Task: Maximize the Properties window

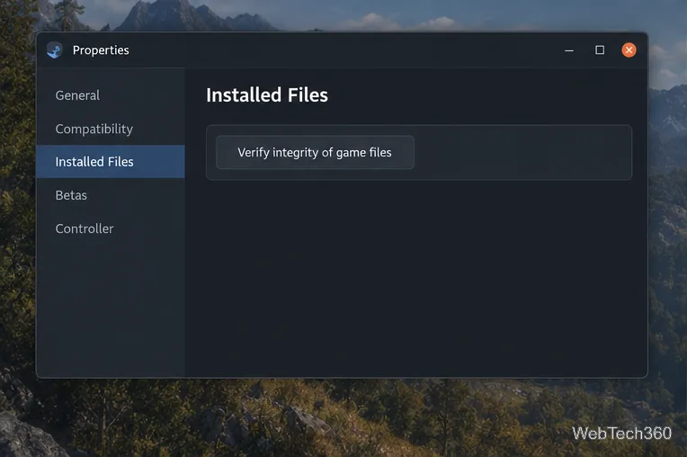Action: 600,50
